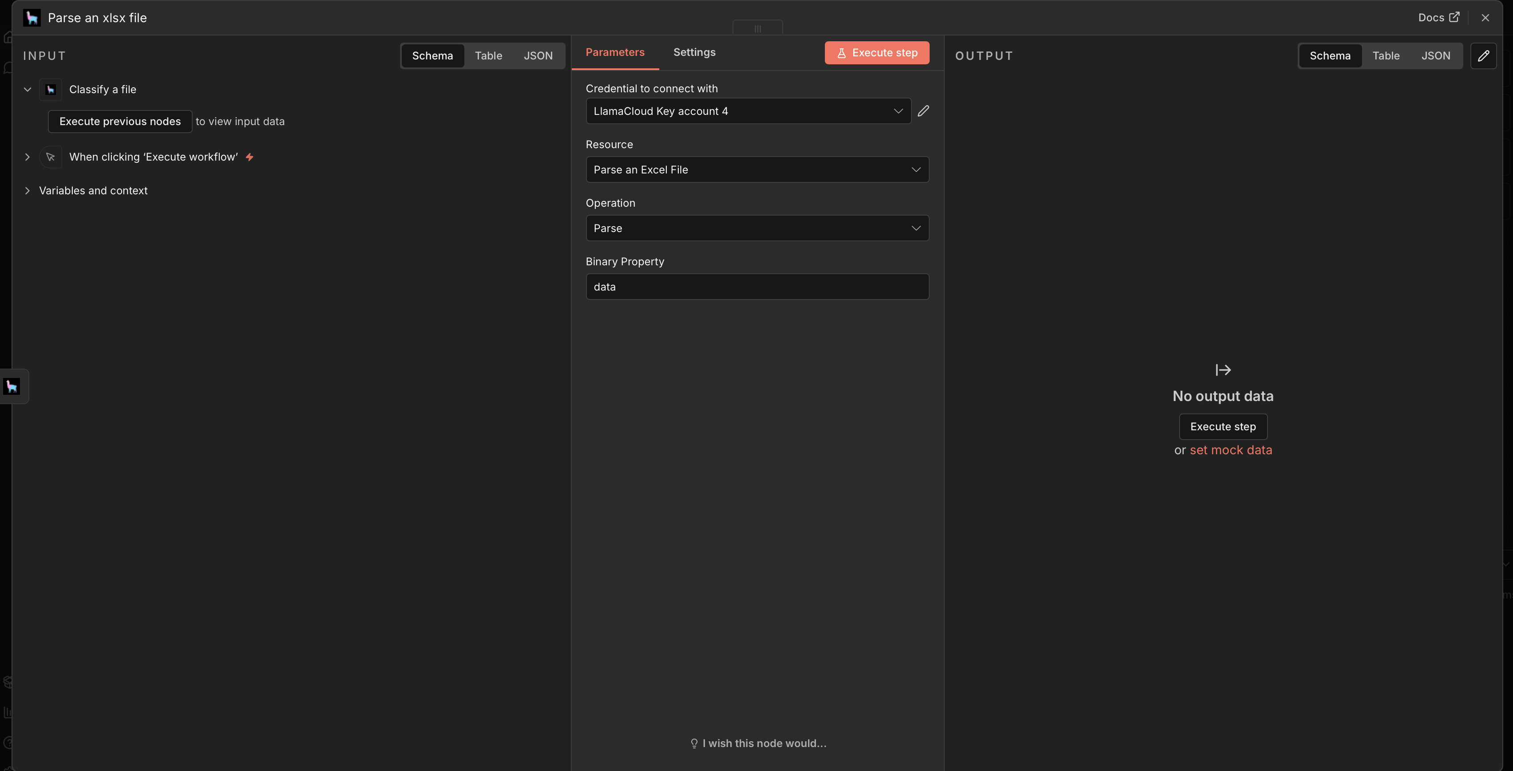This screenshot has width=1513, height=771.
Task: Click the lightbulb feedback icon
Action: point(694,743)
